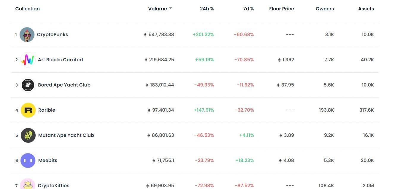
Task: Click the Mutant Ape Yacht Club logo
Action: click(x=28, y=135)
